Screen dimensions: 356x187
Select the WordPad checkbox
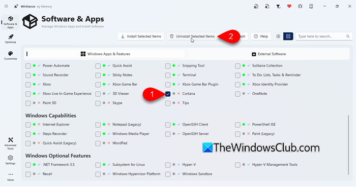coord(98,143)
